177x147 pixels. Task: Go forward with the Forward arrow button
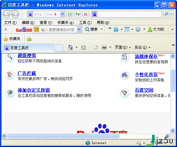[15, 14]
